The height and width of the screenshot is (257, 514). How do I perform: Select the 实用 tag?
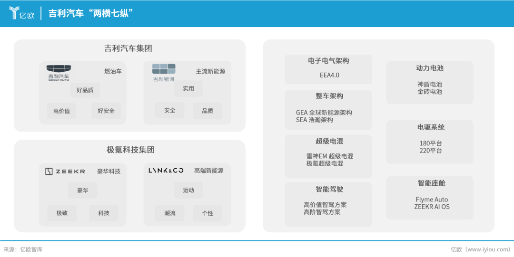[x=188, y=89]
